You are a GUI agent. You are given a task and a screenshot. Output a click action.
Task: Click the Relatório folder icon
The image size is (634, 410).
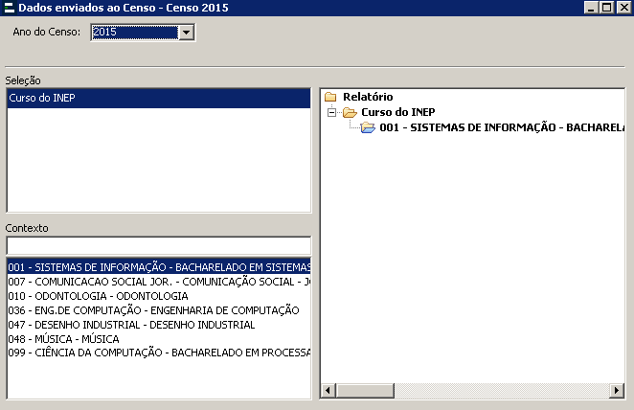click(x=330, y=97)
